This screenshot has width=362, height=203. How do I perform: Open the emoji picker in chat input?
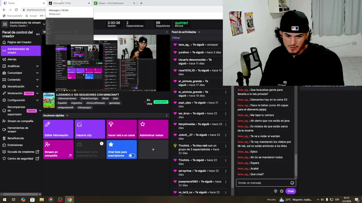(292, 183)
